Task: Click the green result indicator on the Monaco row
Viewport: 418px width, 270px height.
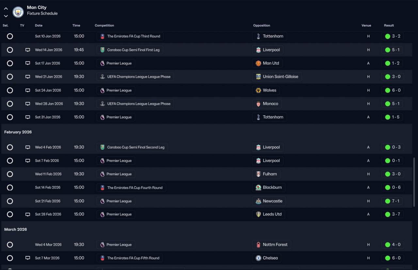Action: (x=388, y=104)
